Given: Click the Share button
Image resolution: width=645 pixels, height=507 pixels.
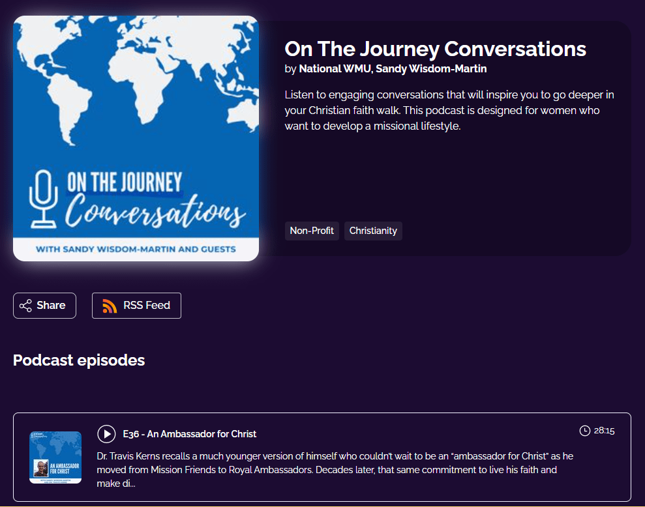Looking at the screenshot, I should (x=44, y=305).
